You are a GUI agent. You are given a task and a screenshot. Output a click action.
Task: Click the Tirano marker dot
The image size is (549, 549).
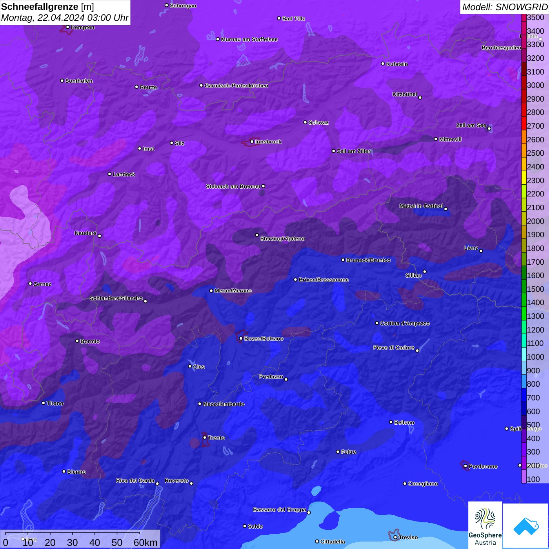(x=44, y=403)
